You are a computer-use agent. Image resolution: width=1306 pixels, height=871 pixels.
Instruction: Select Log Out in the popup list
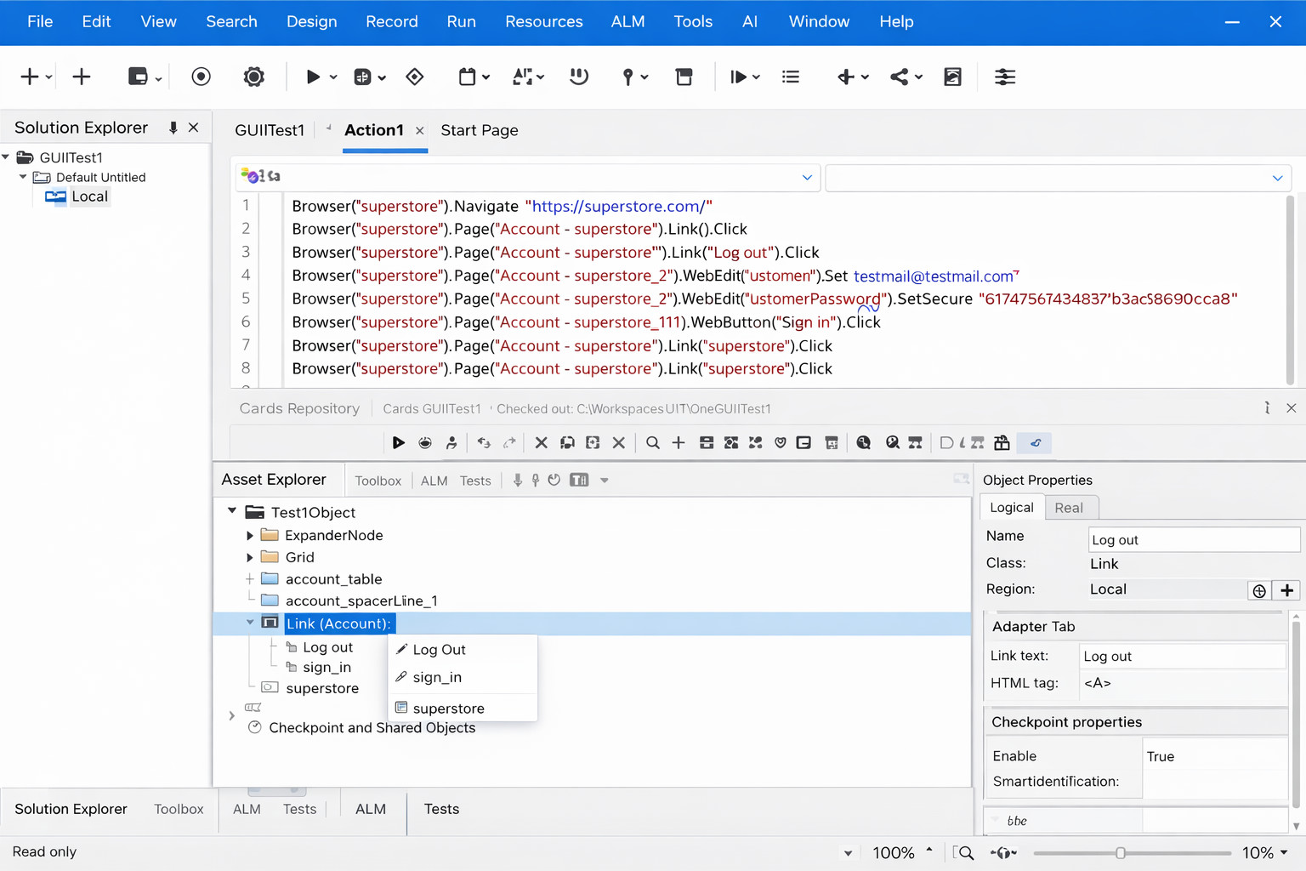439,650
